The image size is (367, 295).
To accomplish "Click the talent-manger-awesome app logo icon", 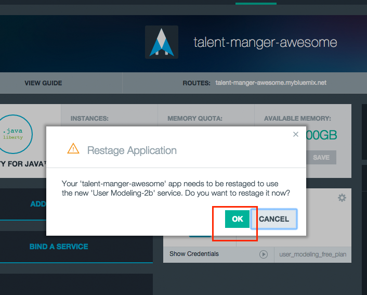I will (x=162, y=42).
